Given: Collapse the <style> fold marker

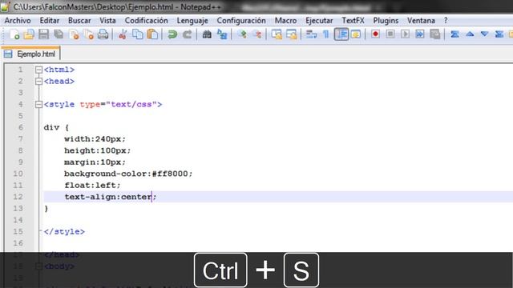Looking at the screenshot, I should point(38,105).
